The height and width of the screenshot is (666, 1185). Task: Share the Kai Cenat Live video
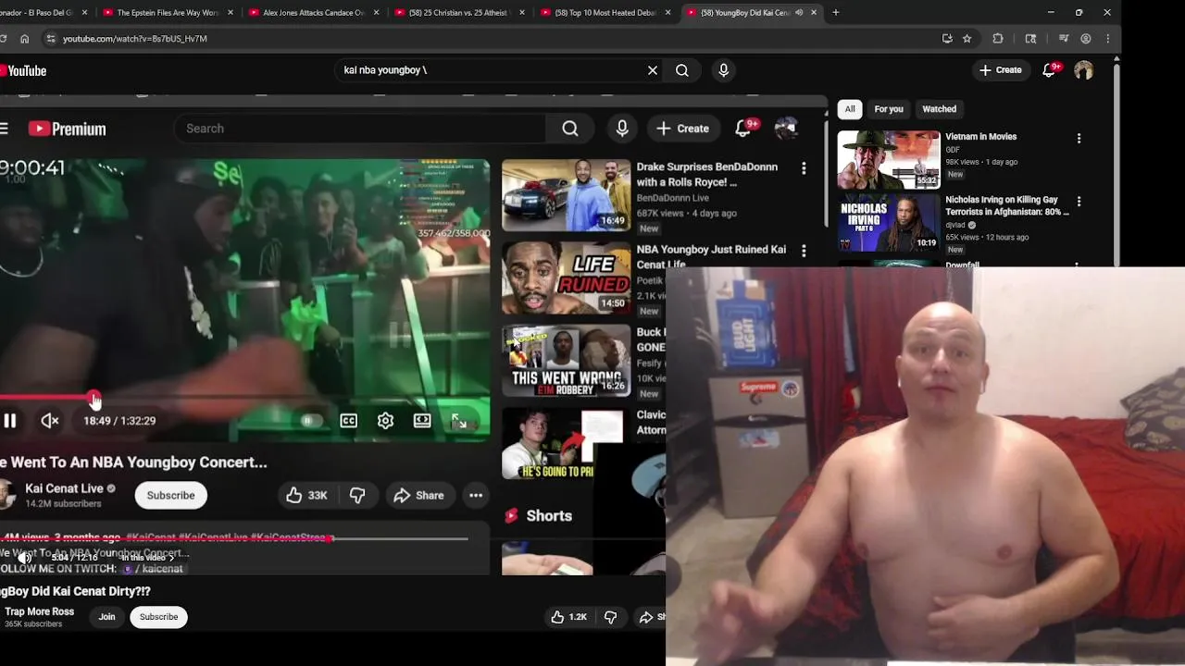click(418, 496)
